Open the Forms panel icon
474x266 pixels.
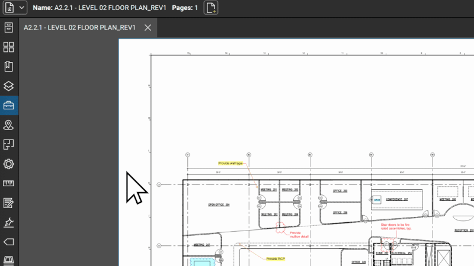click(9, 203)
